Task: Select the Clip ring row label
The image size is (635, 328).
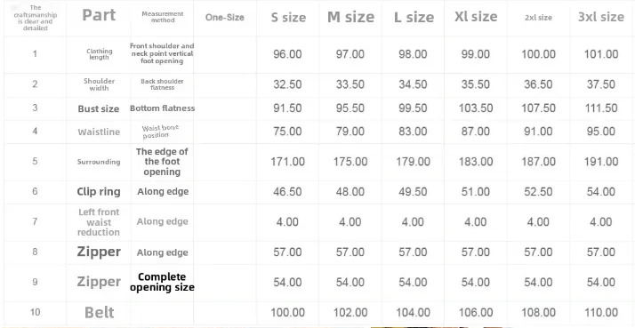Action: click(x=99, y=191)
